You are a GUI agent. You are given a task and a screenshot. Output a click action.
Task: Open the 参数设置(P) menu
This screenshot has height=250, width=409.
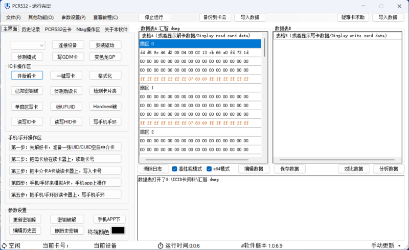point(74,17)
